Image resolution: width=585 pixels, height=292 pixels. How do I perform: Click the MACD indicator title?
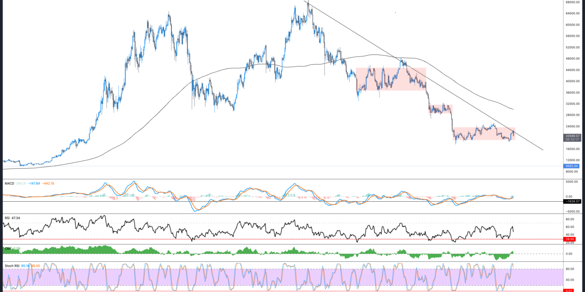click(x=10, y=183)
